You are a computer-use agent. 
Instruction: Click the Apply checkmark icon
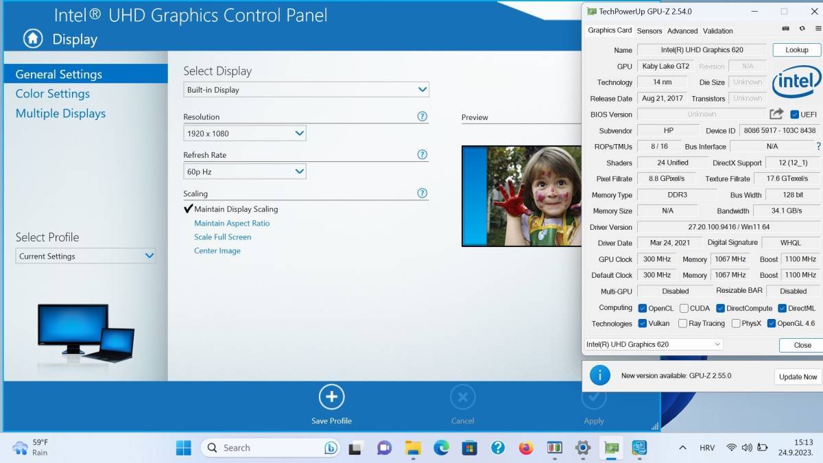(594, 396)
